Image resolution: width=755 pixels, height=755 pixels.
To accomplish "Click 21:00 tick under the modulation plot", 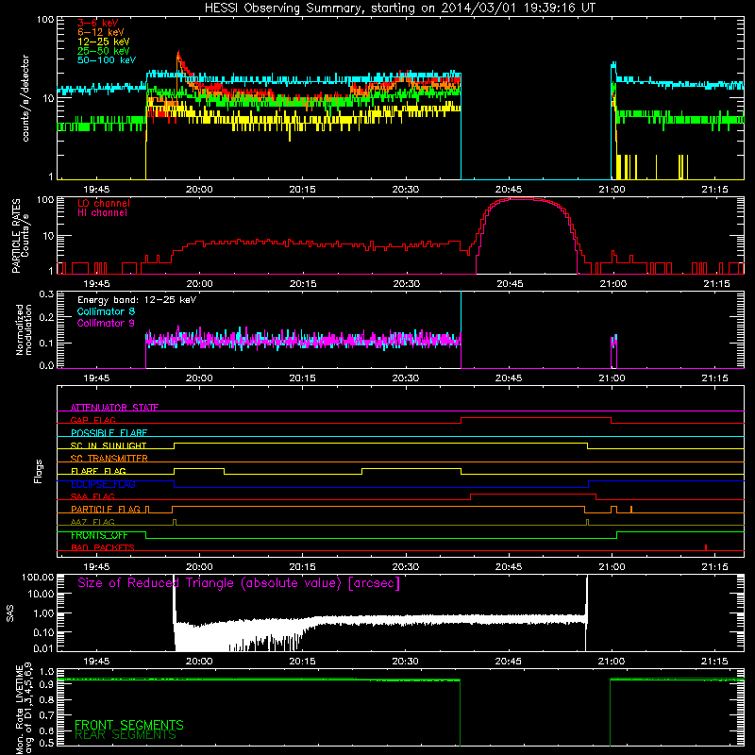I will coord(612,378).
